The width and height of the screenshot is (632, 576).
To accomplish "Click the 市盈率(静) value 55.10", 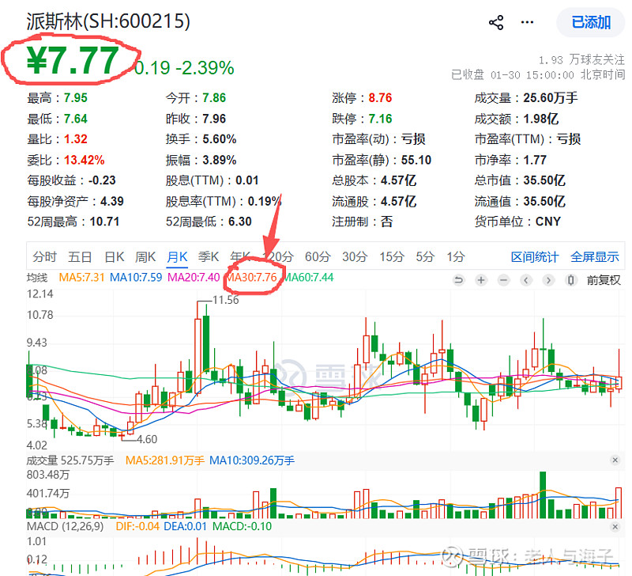I will (x=416, y=160).
